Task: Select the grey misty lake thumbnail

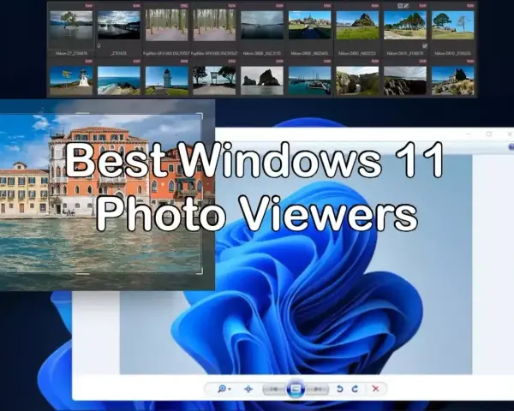Action: click(262, 25)
